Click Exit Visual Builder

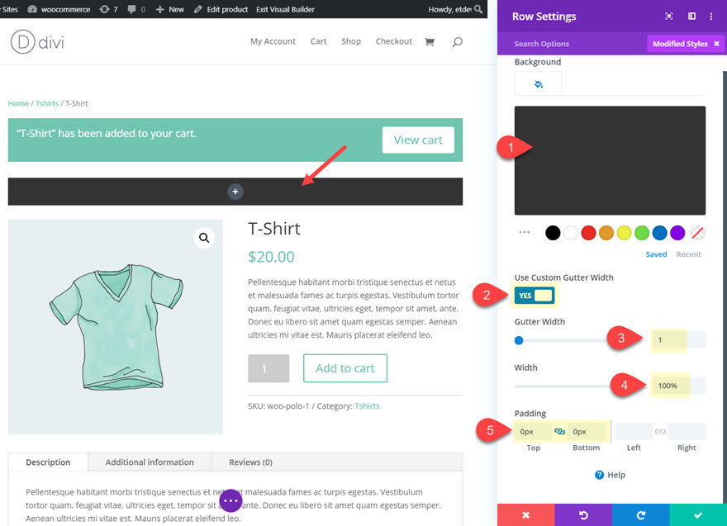point(285,9)
